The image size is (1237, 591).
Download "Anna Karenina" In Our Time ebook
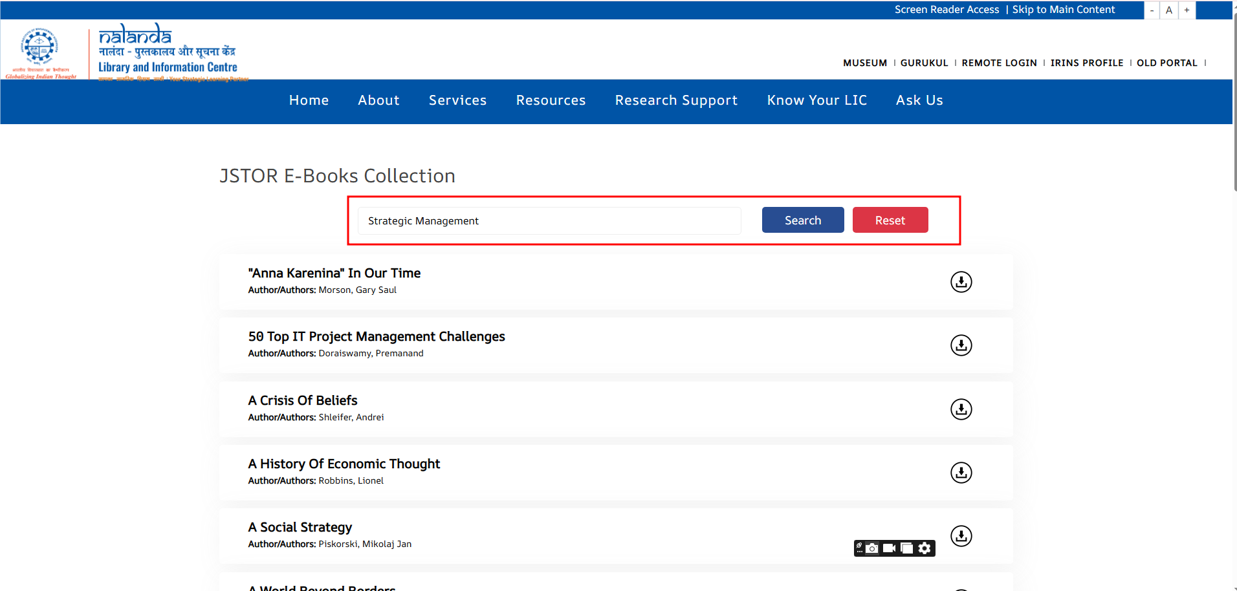[961, 282]
